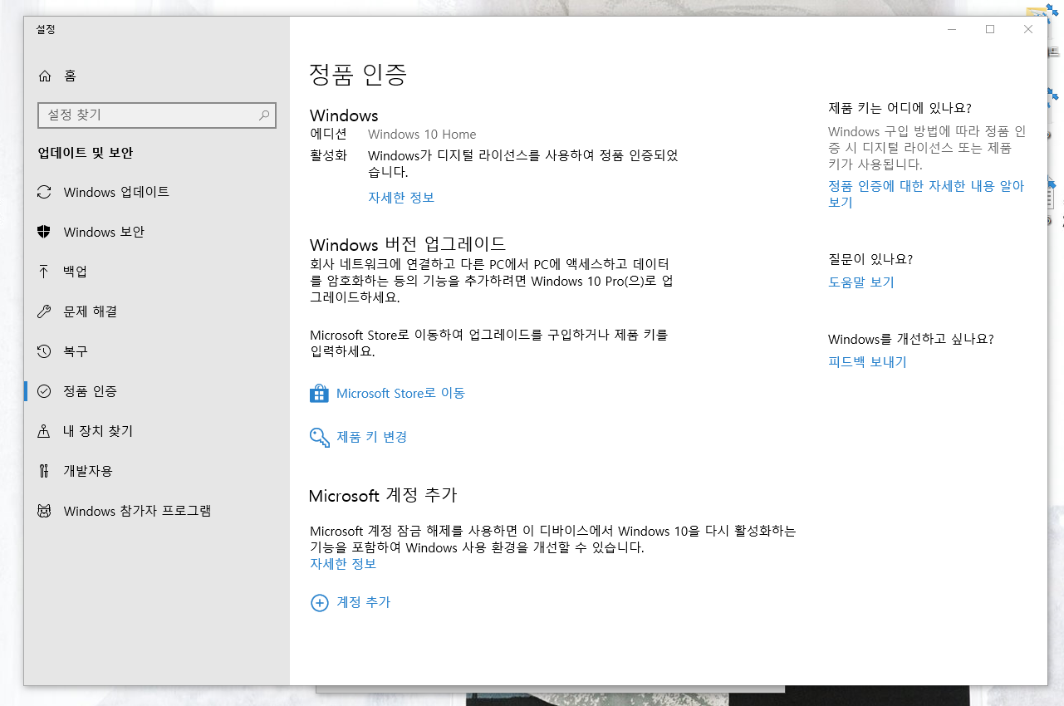Click the Windows 업데이트 refresh arrows icon
The height and width of the screenshot is (706, 1064).
[x=45, y=192]
